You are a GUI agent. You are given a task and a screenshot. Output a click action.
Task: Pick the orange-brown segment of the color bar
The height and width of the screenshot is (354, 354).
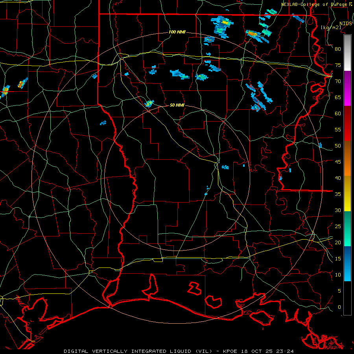pos(347,159)
